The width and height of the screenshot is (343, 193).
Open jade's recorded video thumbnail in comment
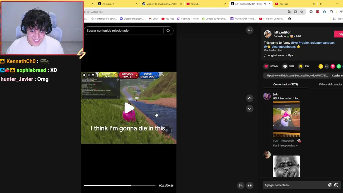point(286,119)
